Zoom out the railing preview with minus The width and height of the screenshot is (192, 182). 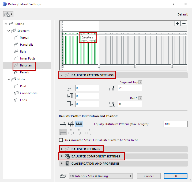[x=184, y=23]
